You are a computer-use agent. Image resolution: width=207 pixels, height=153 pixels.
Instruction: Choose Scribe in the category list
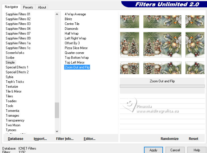[x=10, y=58]
